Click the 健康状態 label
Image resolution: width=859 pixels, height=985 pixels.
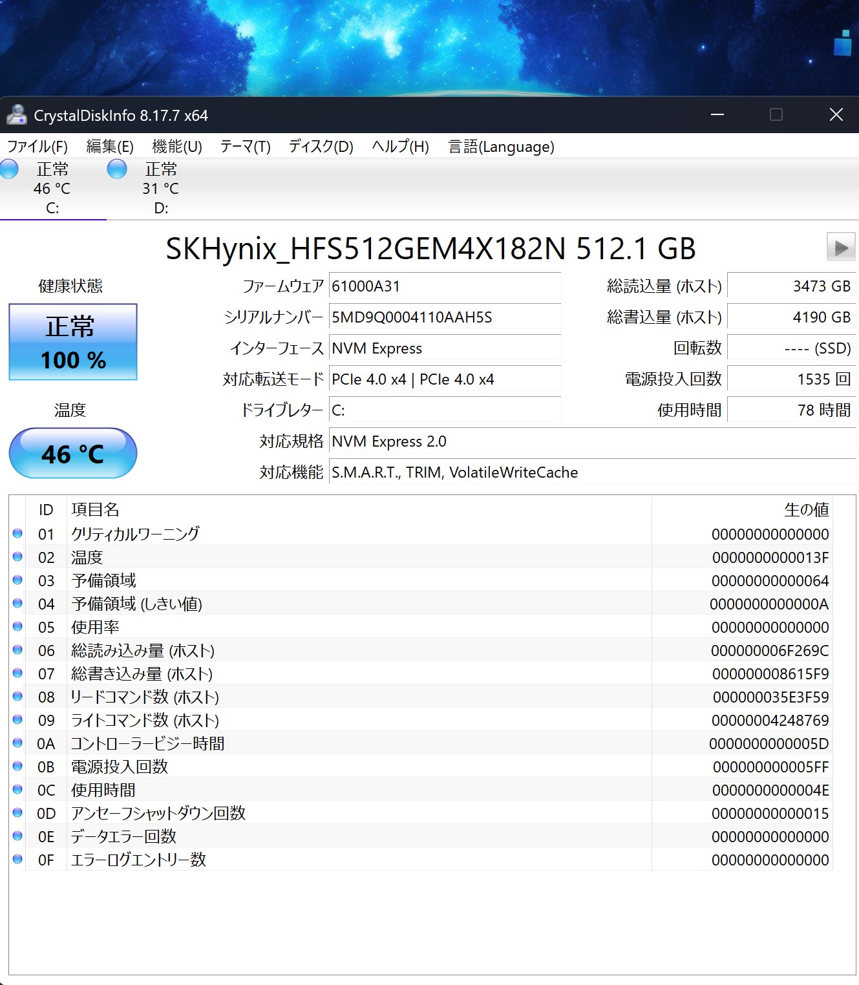click(x=70, y=286)
